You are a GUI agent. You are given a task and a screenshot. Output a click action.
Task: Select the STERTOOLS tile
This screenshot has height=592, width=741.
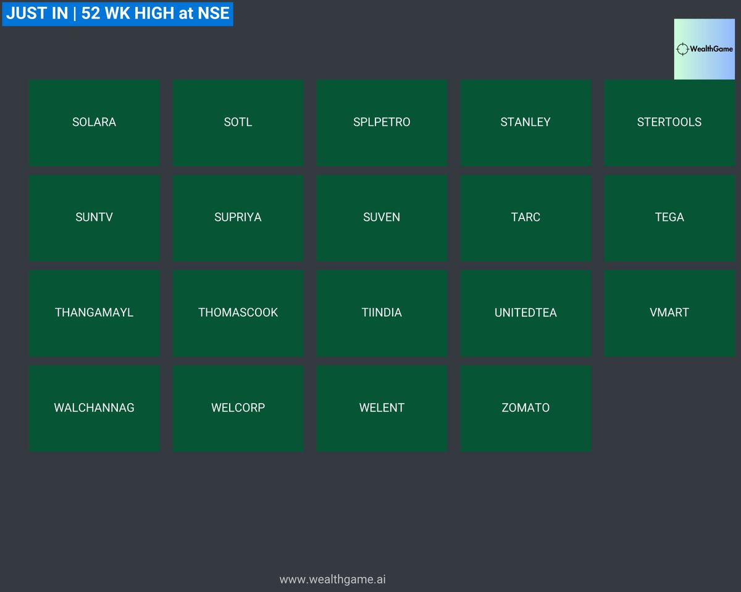tap(669, 122)
